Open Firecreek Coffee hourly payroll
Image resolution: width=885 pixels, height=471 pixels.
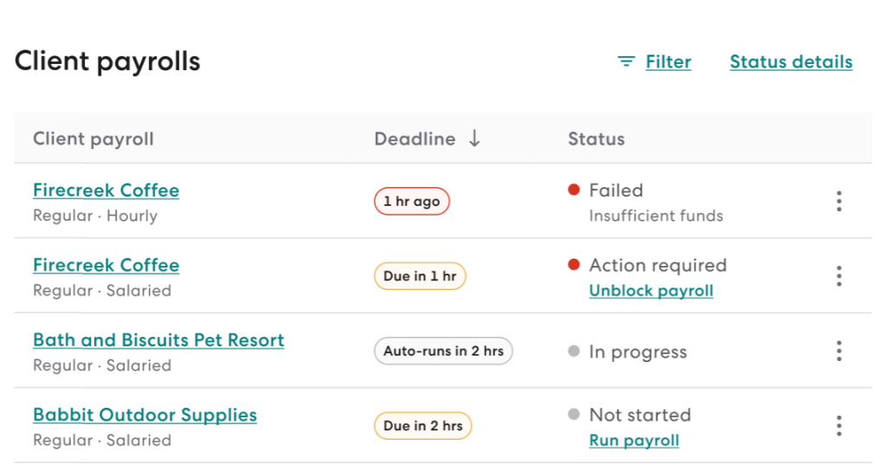106,190
